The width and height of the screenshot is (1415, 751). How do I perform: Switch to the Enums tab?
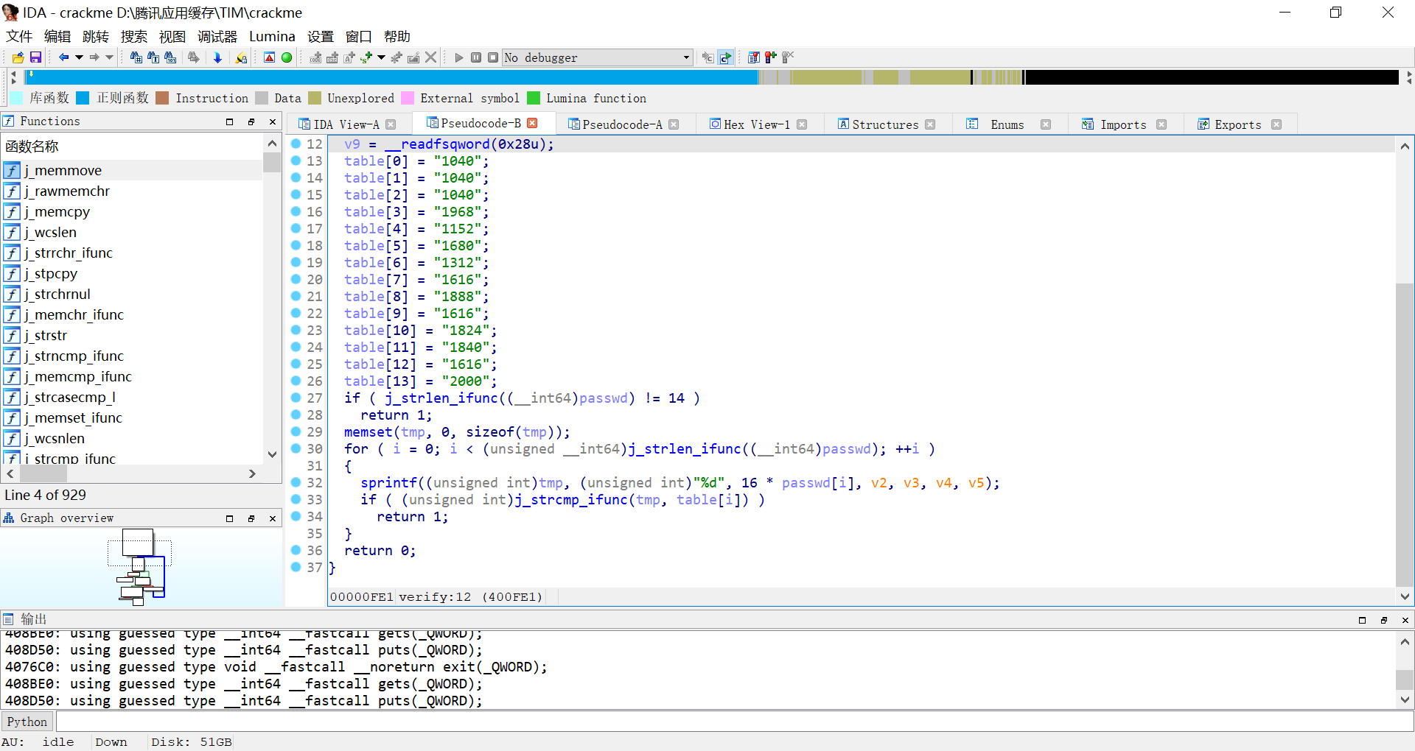[x=1007, y=124]
